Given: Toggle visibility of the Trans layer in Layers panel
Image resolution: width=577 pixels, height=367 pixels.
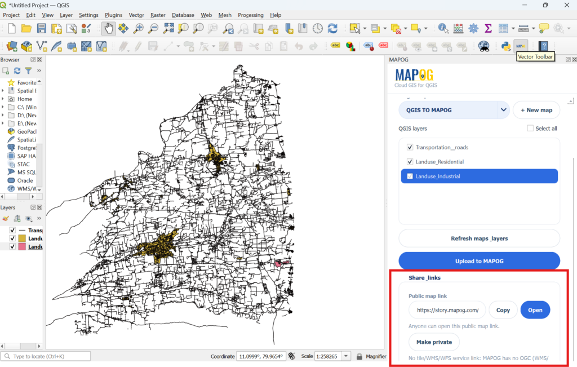Looking at the screenshot, I should (12, 230).
